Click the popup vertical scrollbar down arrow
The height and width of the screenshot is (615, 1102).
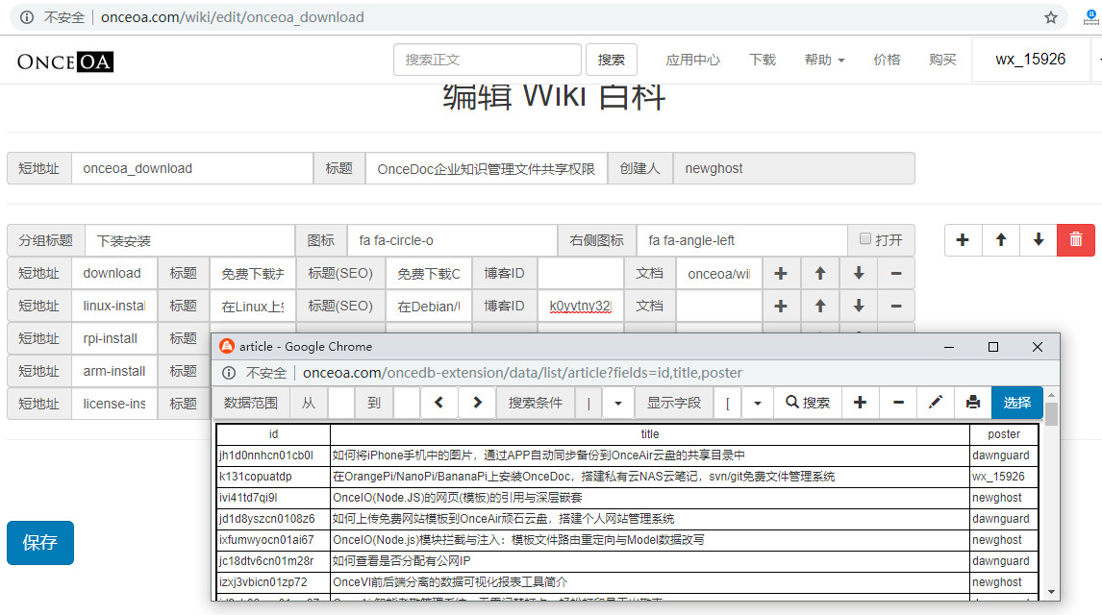pyautogui.click(x=1052, y=592)
